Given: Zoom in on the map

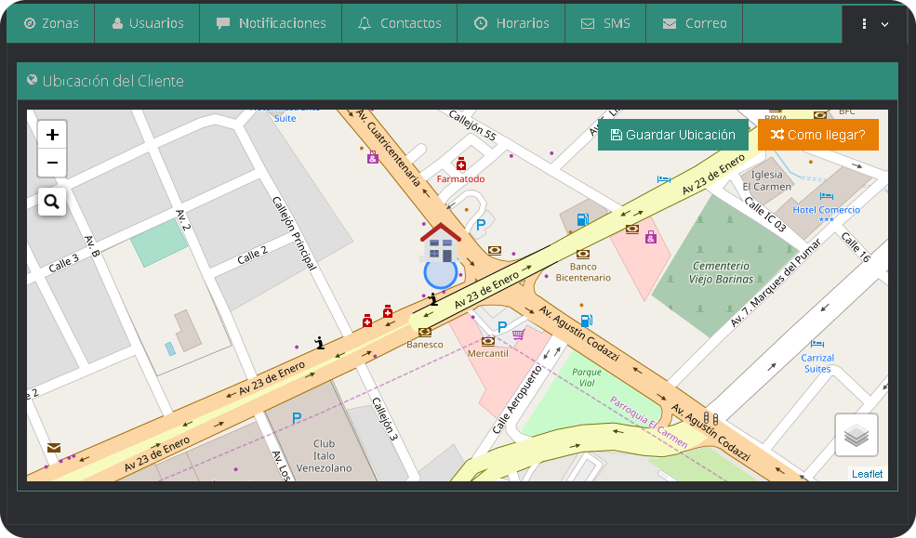Looking at the screenshot, I should [52, 135].
